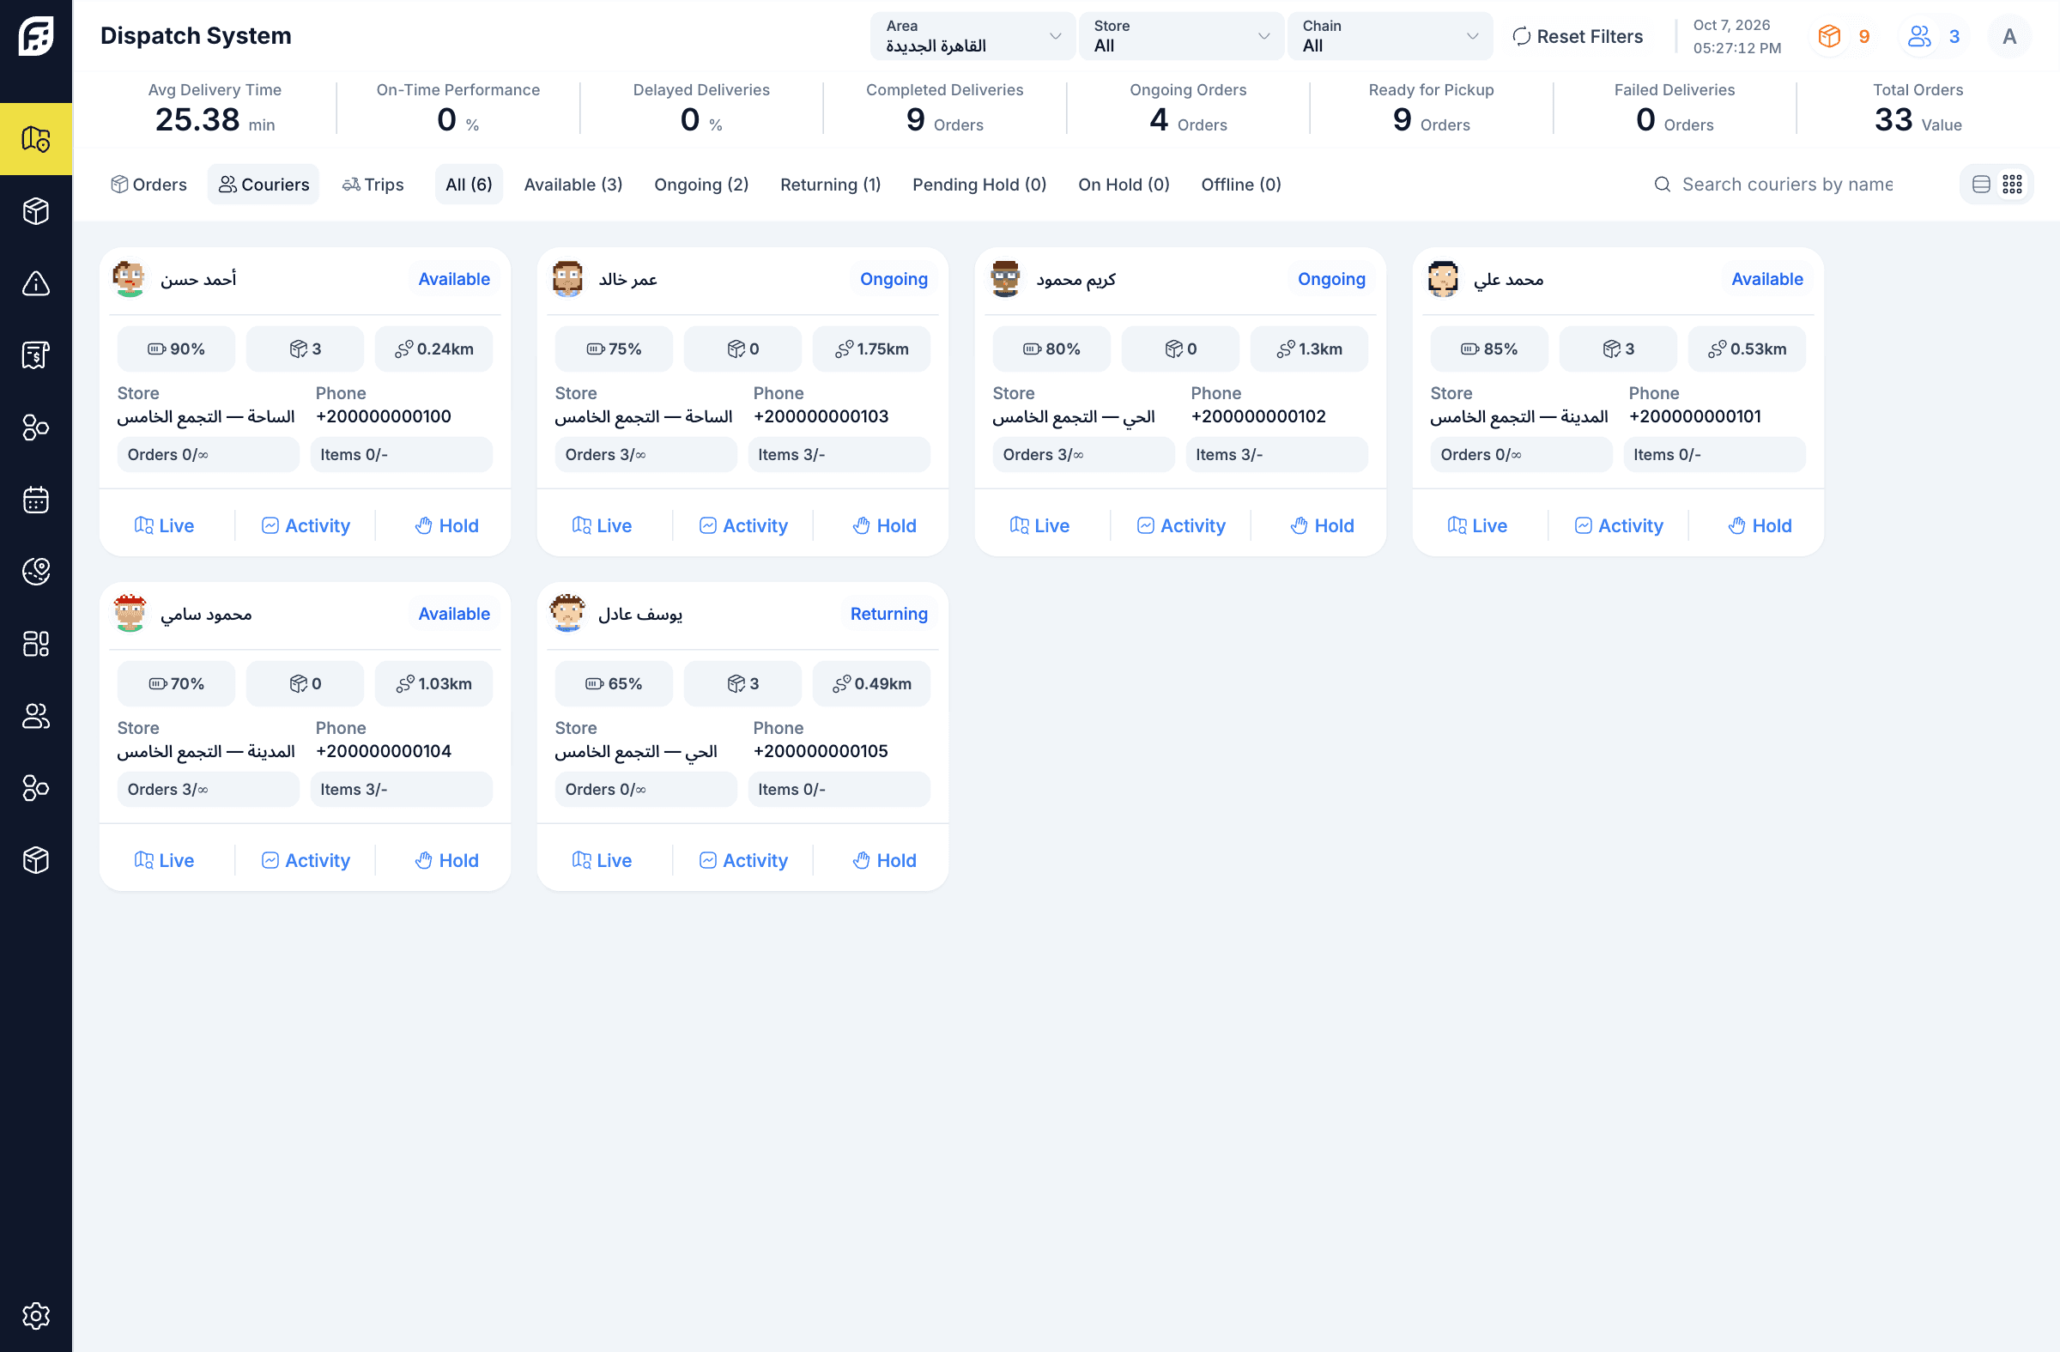Image resolution: width=2060 pixels, height=1352 pixels.
Task: Open Activity for محمود سامي
Action: point(306,860)
